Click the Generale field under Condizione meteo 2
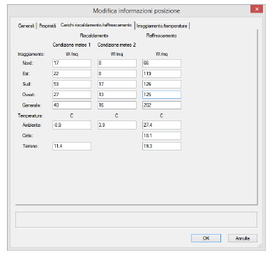The width and height of the screenshot is (279, 257). coord(117,105)
